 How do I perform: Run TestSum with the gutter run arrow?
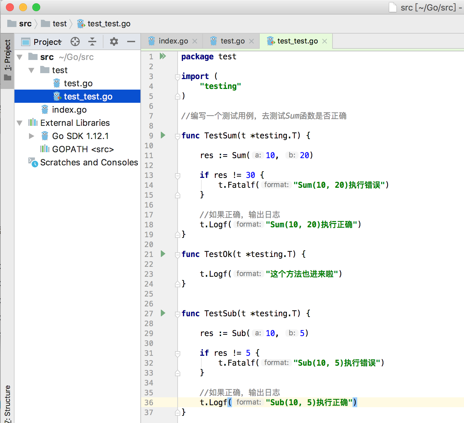[163, 135]
